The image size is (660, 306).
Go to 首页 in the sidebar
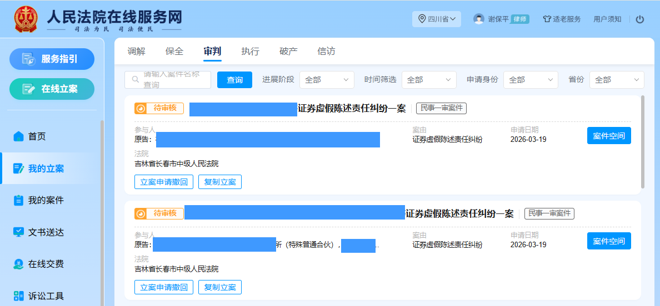coord(37,136)
